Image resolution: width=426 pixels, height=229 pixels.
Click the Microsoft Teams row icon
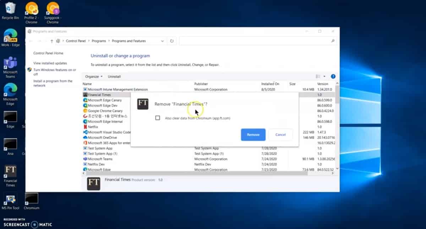(x=85, y=159)
